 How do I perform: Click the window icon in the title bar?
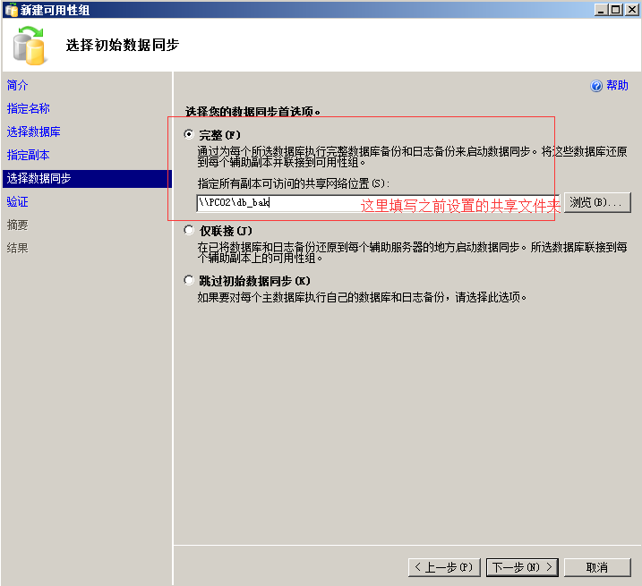pyautogui.click(x=10, y=10)
